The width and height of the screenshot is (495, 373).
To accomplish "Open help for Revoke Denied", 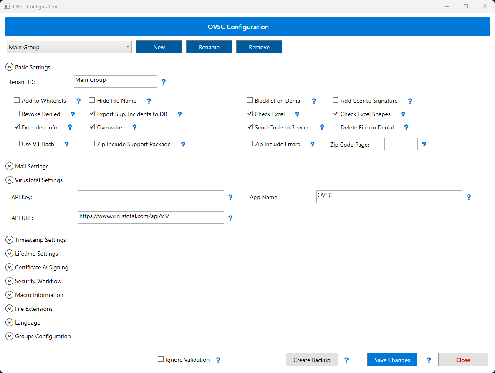I will [x=73, y=114].
